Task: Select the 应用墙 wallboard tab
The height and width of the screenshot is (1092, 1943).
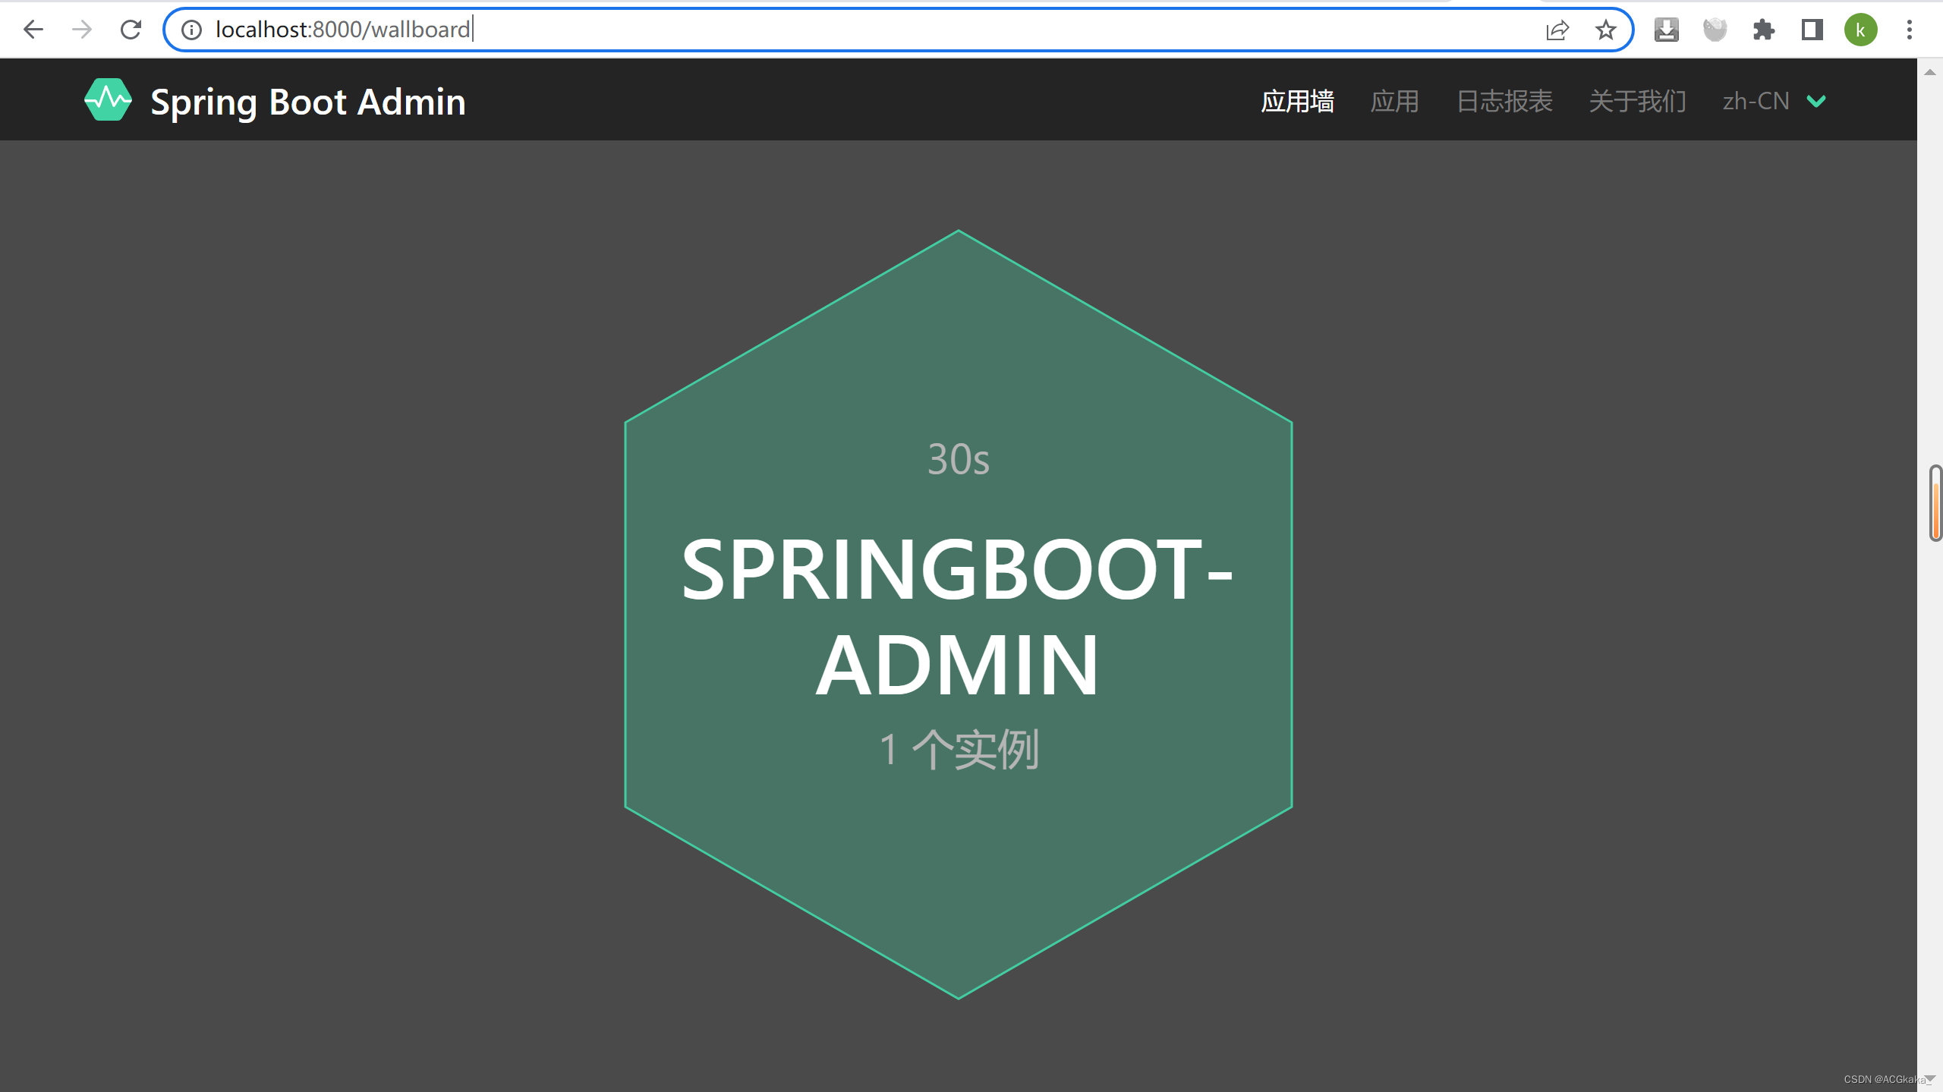Action: (1298, 101)
